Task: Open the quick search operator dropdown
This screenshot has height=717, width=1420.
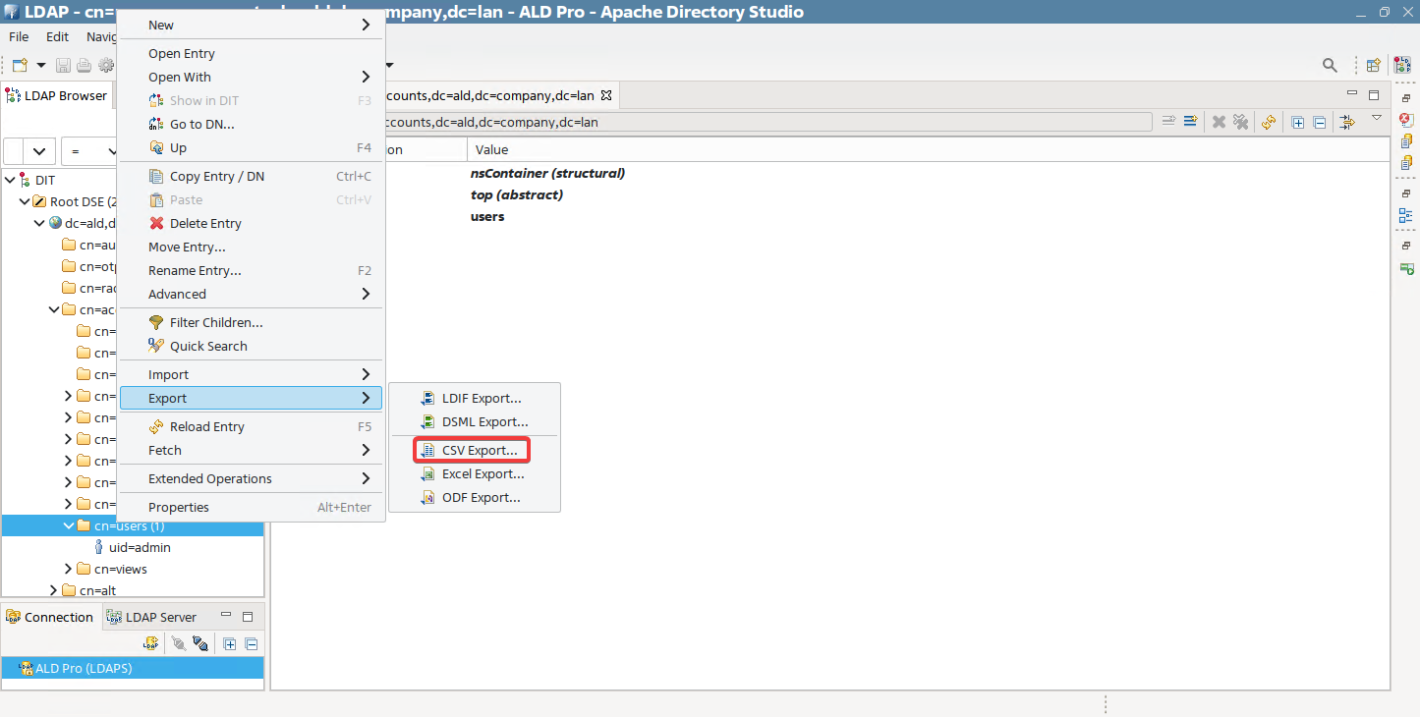Action: coord(89,151)
